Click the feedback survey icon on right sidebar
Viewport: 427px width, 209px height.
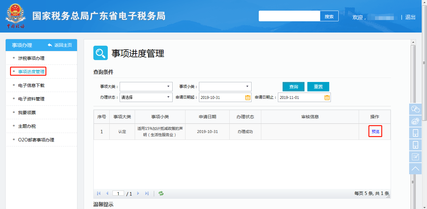click(415, 156)
